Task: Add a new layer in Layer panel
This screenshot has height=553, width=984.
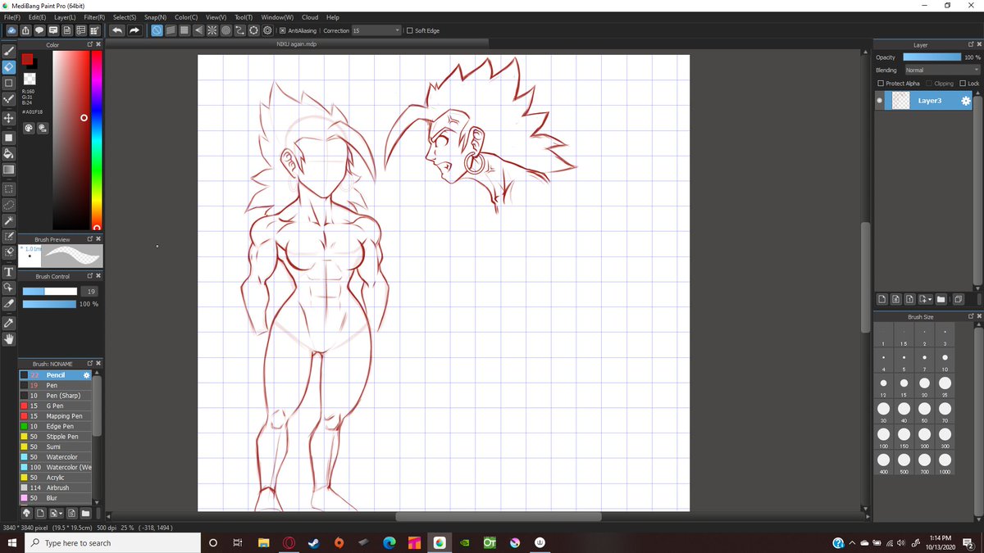Action: point(881,299)
